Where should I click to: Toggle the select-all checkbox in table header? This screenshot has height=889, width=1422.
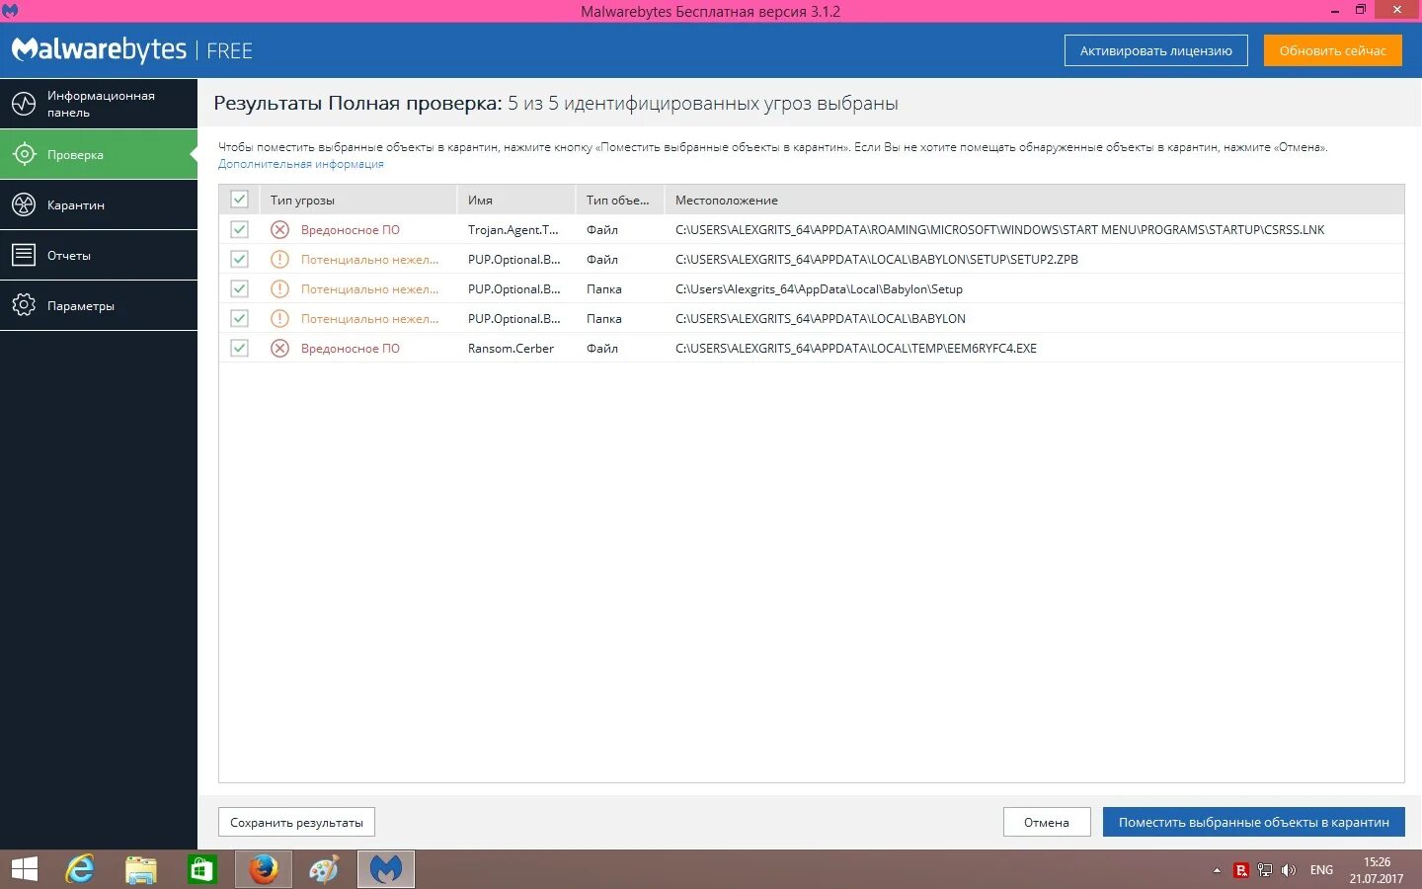point(239,200)
